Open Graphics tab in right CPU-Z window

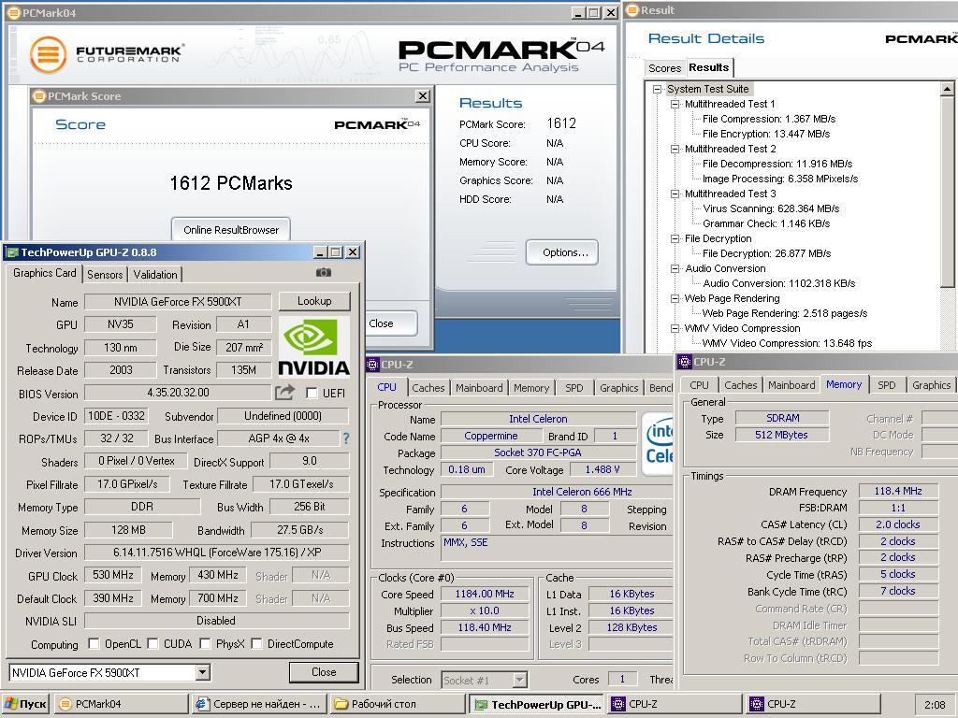tap(931, 385)
